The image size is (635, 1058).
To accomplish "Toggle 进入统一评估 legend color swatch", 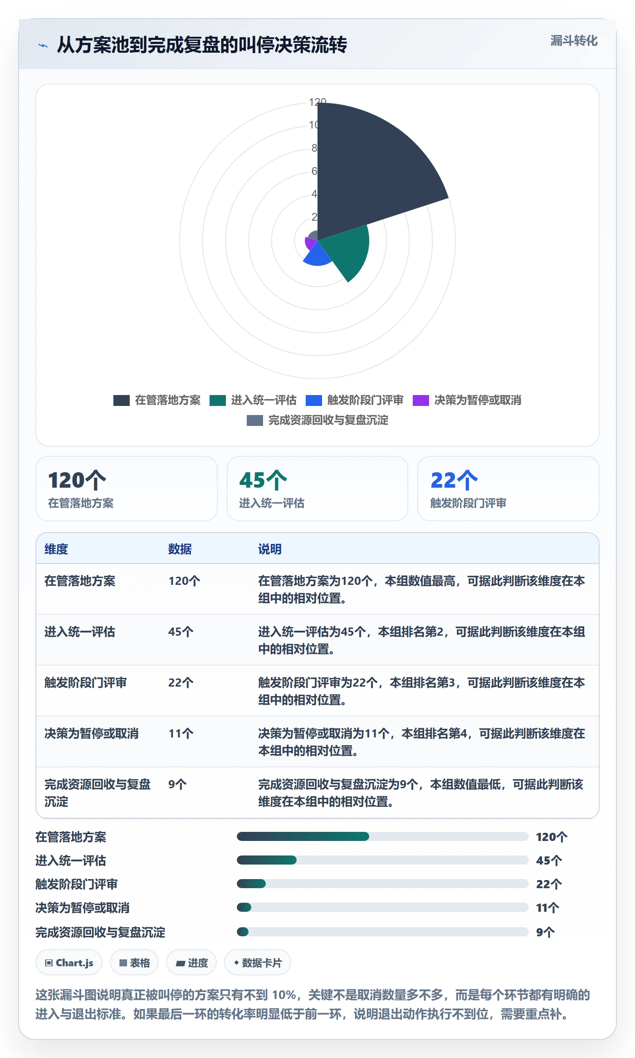I will (x=218, y=400).
